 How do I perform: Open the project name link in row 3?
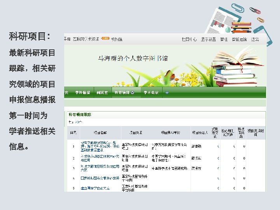coord(100,168)
